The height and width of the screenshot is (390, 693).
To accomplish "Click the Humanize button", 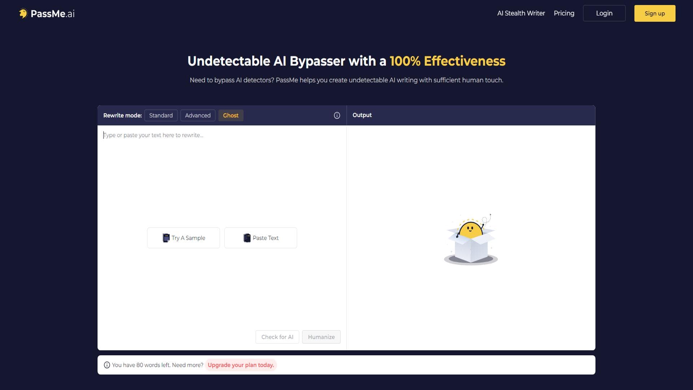I will click(x=321, y=337).
